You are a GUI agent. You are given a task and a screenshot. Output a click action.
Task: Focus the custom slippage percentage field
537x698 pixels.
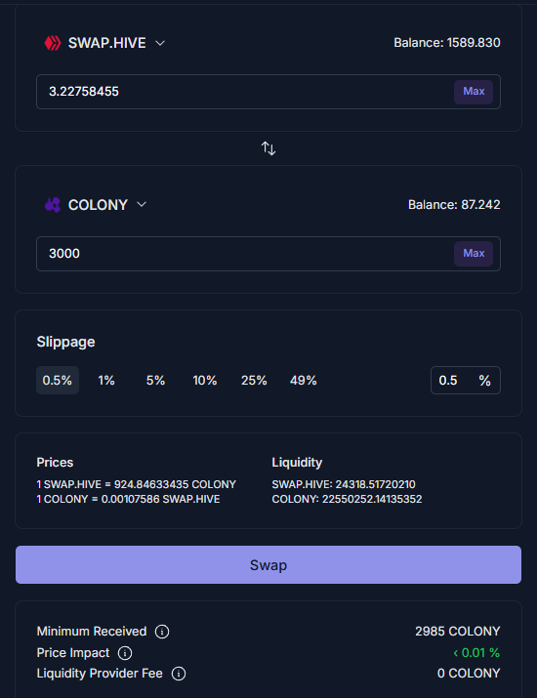[x=466, y=380]
